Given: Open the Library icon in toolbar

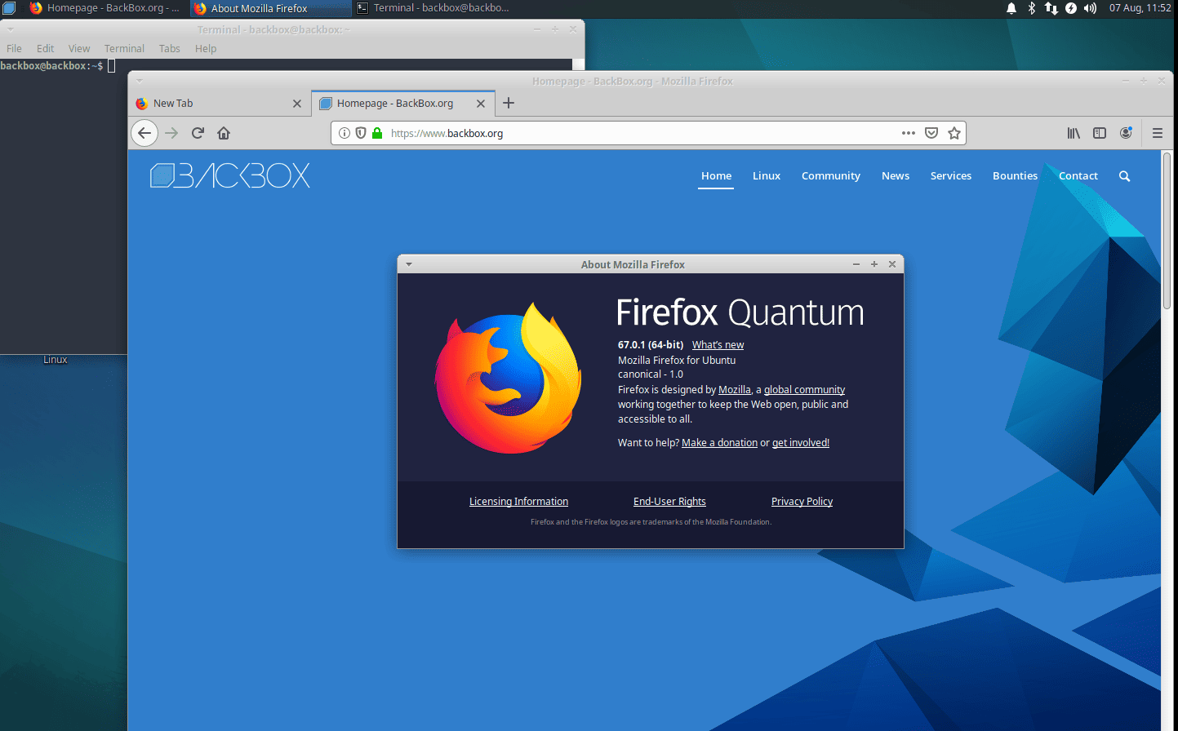Looking at the screenshot, I should point(1074,133).
